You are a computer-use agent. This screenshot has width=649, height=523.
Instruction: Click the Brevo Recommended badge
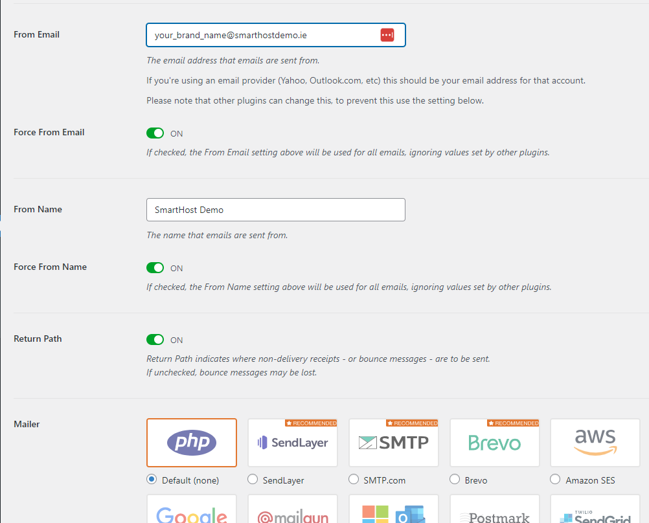coord(513,423)
